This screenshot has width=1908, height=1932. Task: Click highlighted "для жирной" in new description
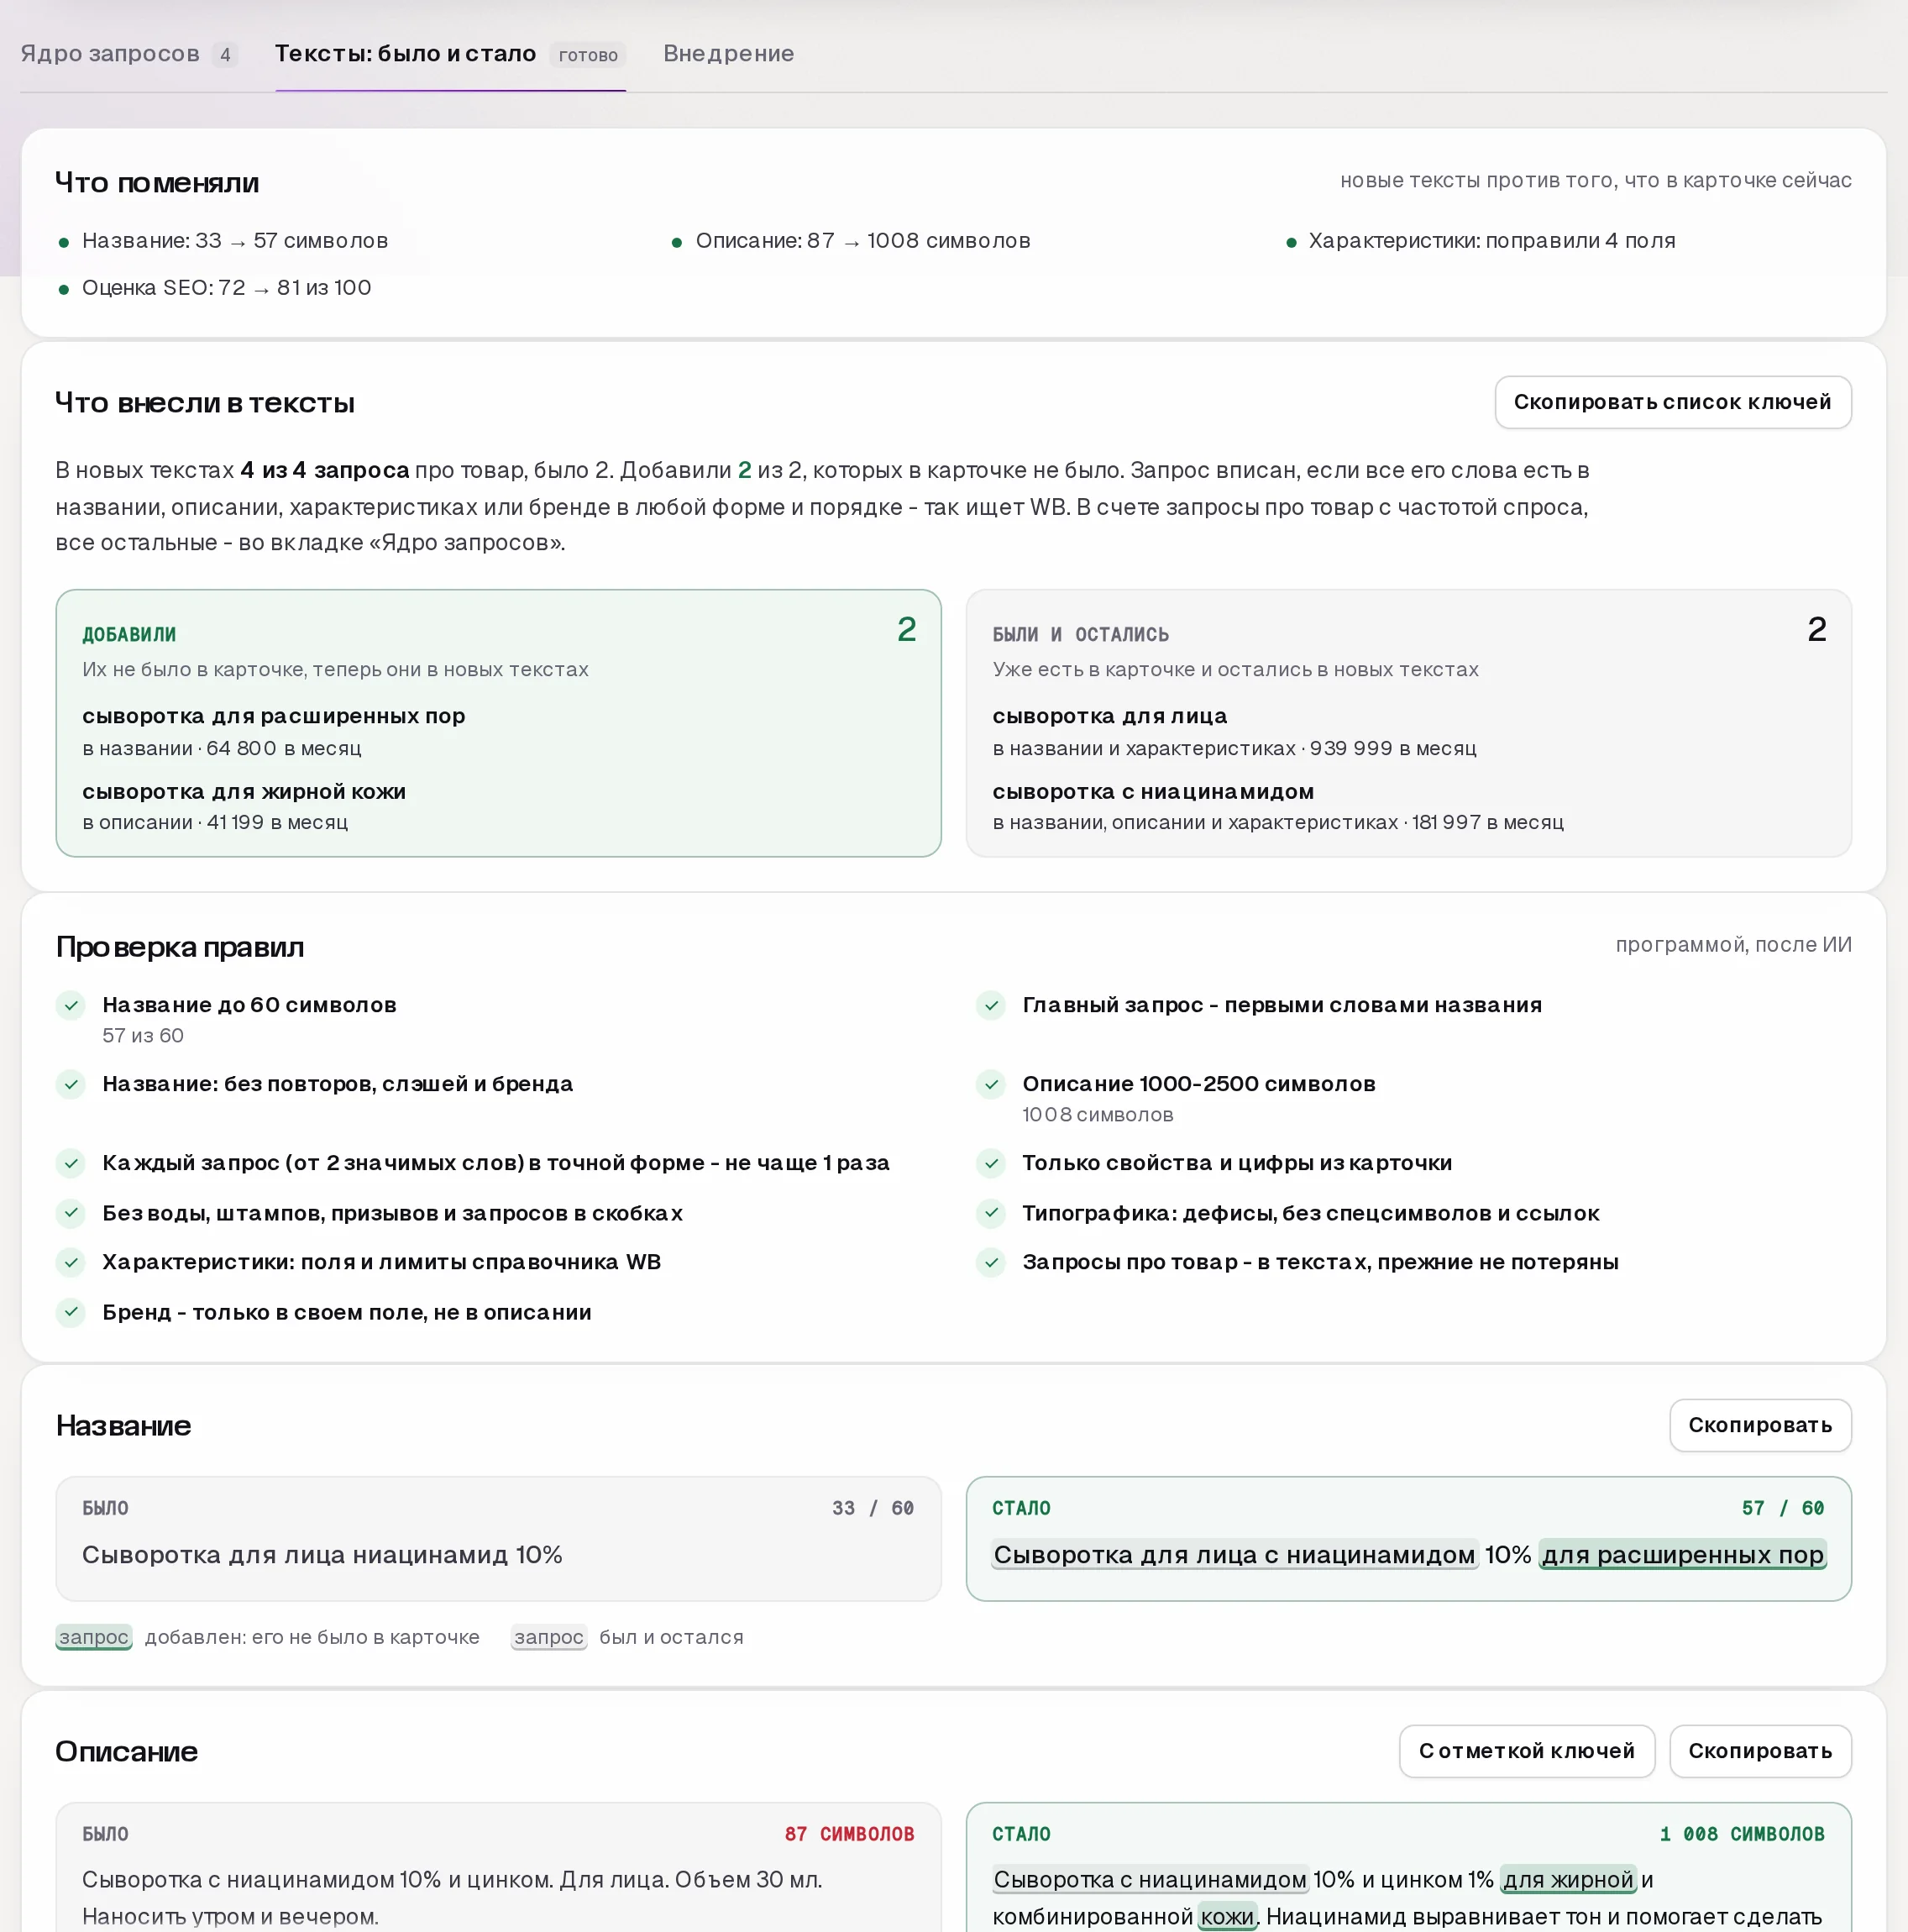(1568, 1880)
